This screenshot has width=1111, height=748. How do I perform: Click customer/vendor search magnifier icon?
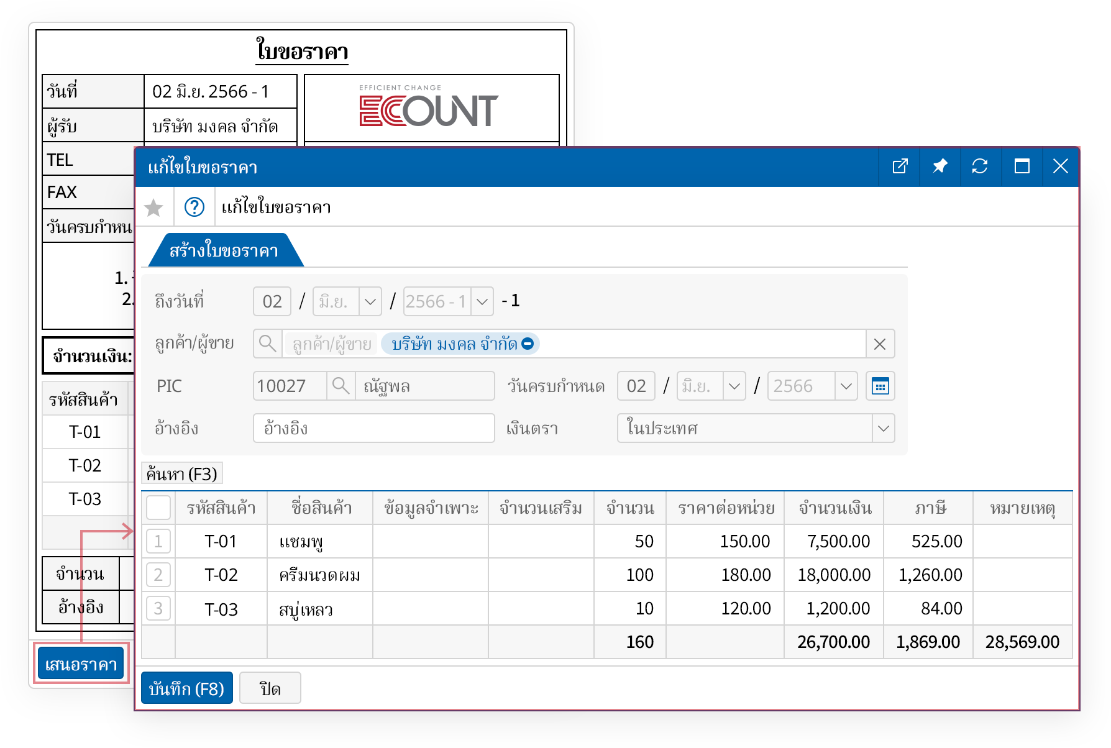coord(268,344)
